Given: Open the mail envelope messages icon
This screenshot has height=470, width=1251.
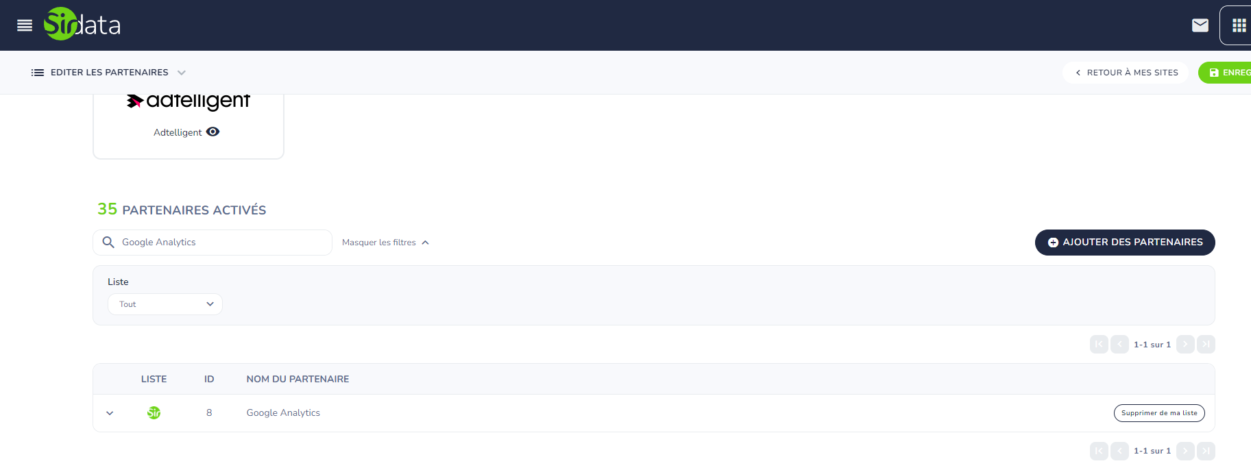Looking at the screenshot, I should 1200,25.
